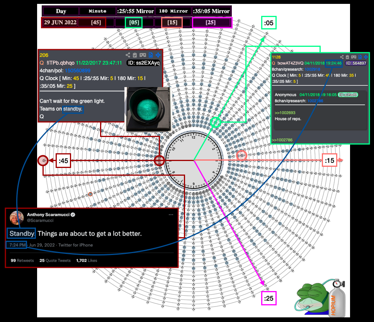The image size is (374, 322).
Task: Click the 7:24 PM tweet time
Action: coord(17,245)
